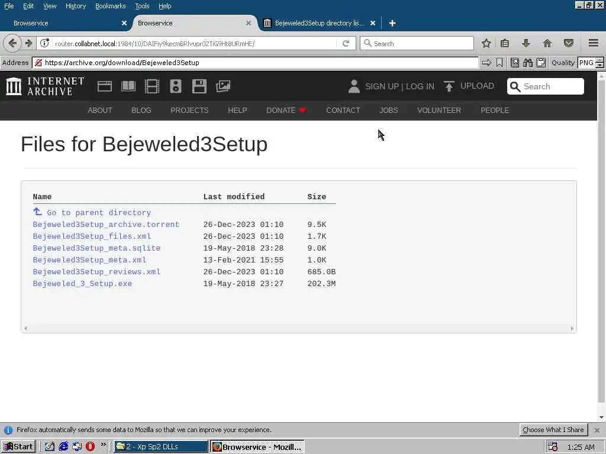Click the Firefox back arrow button
This screenshot has width=606, height=454.
(x=12, y=43)
